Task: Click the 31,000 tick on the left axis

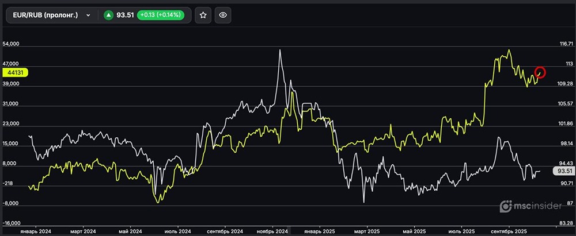Action: [x=10, y=104]
